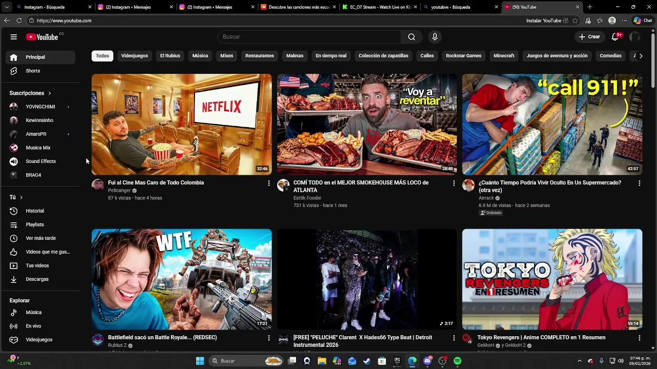The height and width of the screenshot is (369, 657).
Task: Click the Crear button
Action: tap(589, 37)
